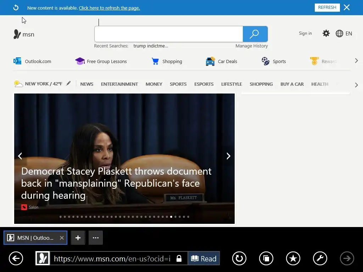Image resolution: width=363 pixels, height=272 pixels.
Task: Click the REFRESH button in the banner
Action: point(327,7)
